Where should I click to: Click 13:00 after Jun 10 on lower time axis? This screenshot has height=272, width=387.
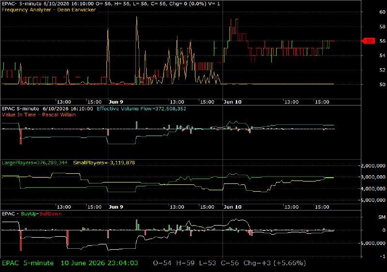point(292,207)
